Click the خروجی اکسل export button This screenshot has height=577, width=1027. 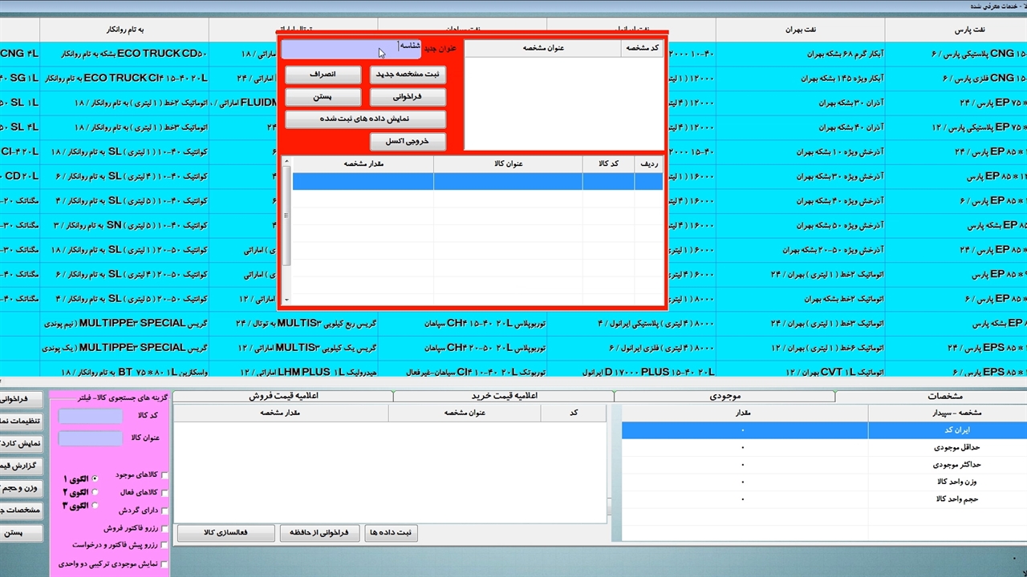[x=408, y=142]
